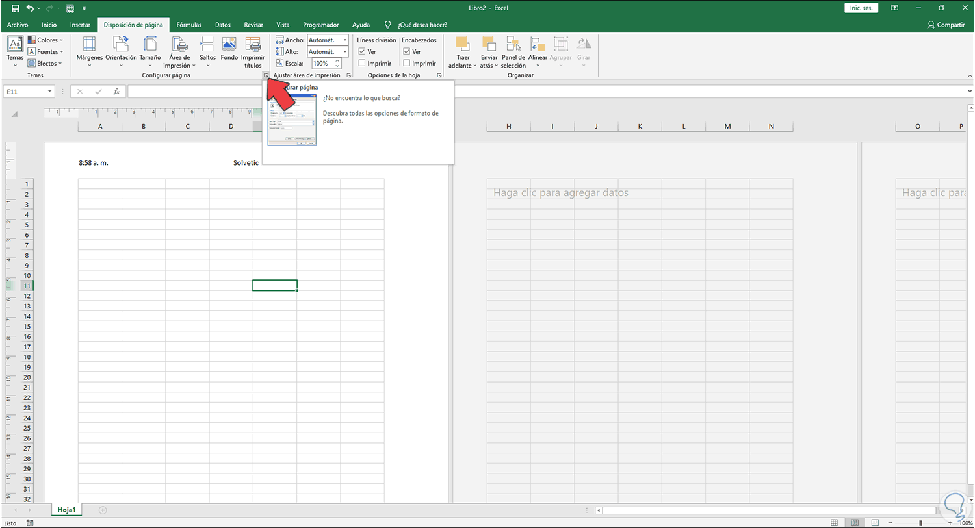975x528 pixels.
Task: Open the Márgenes margins tool
Action: [89, 50]
